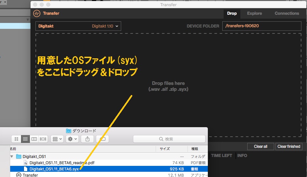The image size is (307, 177).
Task: Select Digitakt_OS1.11_BETA6.syx file
Action: [109, 169]
